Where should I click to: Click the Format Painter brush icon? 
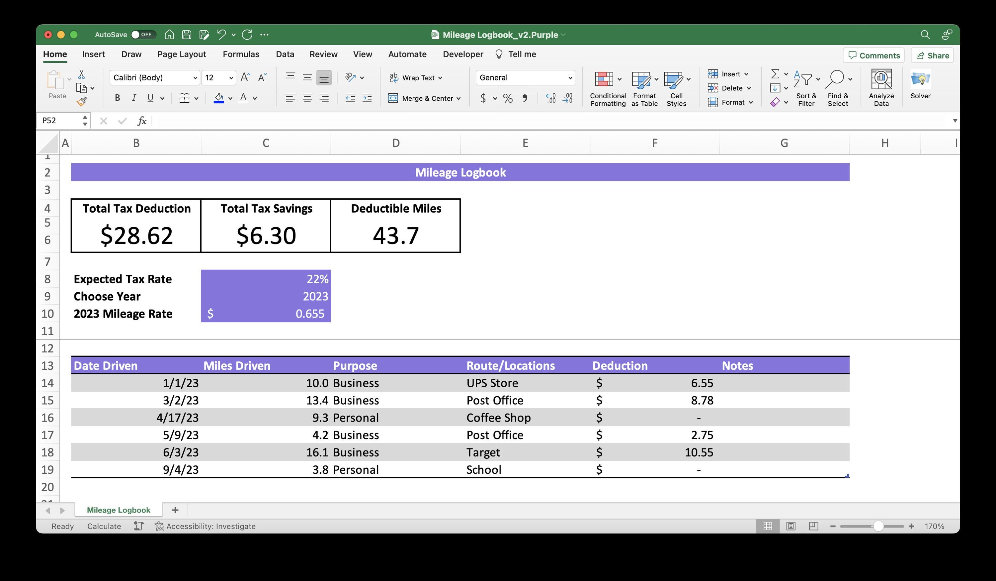82,102
